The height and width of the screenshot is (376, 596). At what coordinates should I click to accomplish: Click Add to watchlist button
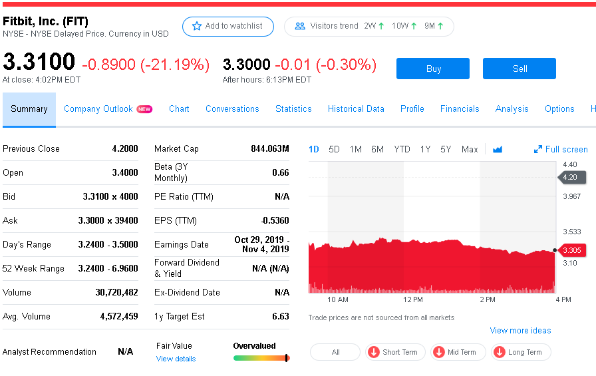coord(228,27)
